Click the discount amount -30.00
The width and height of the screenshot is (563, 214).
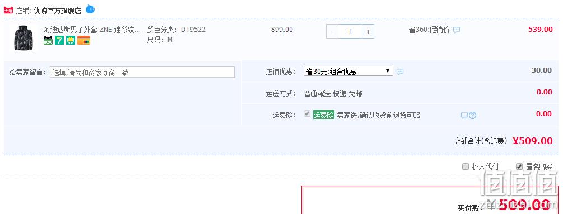(541, 70)
